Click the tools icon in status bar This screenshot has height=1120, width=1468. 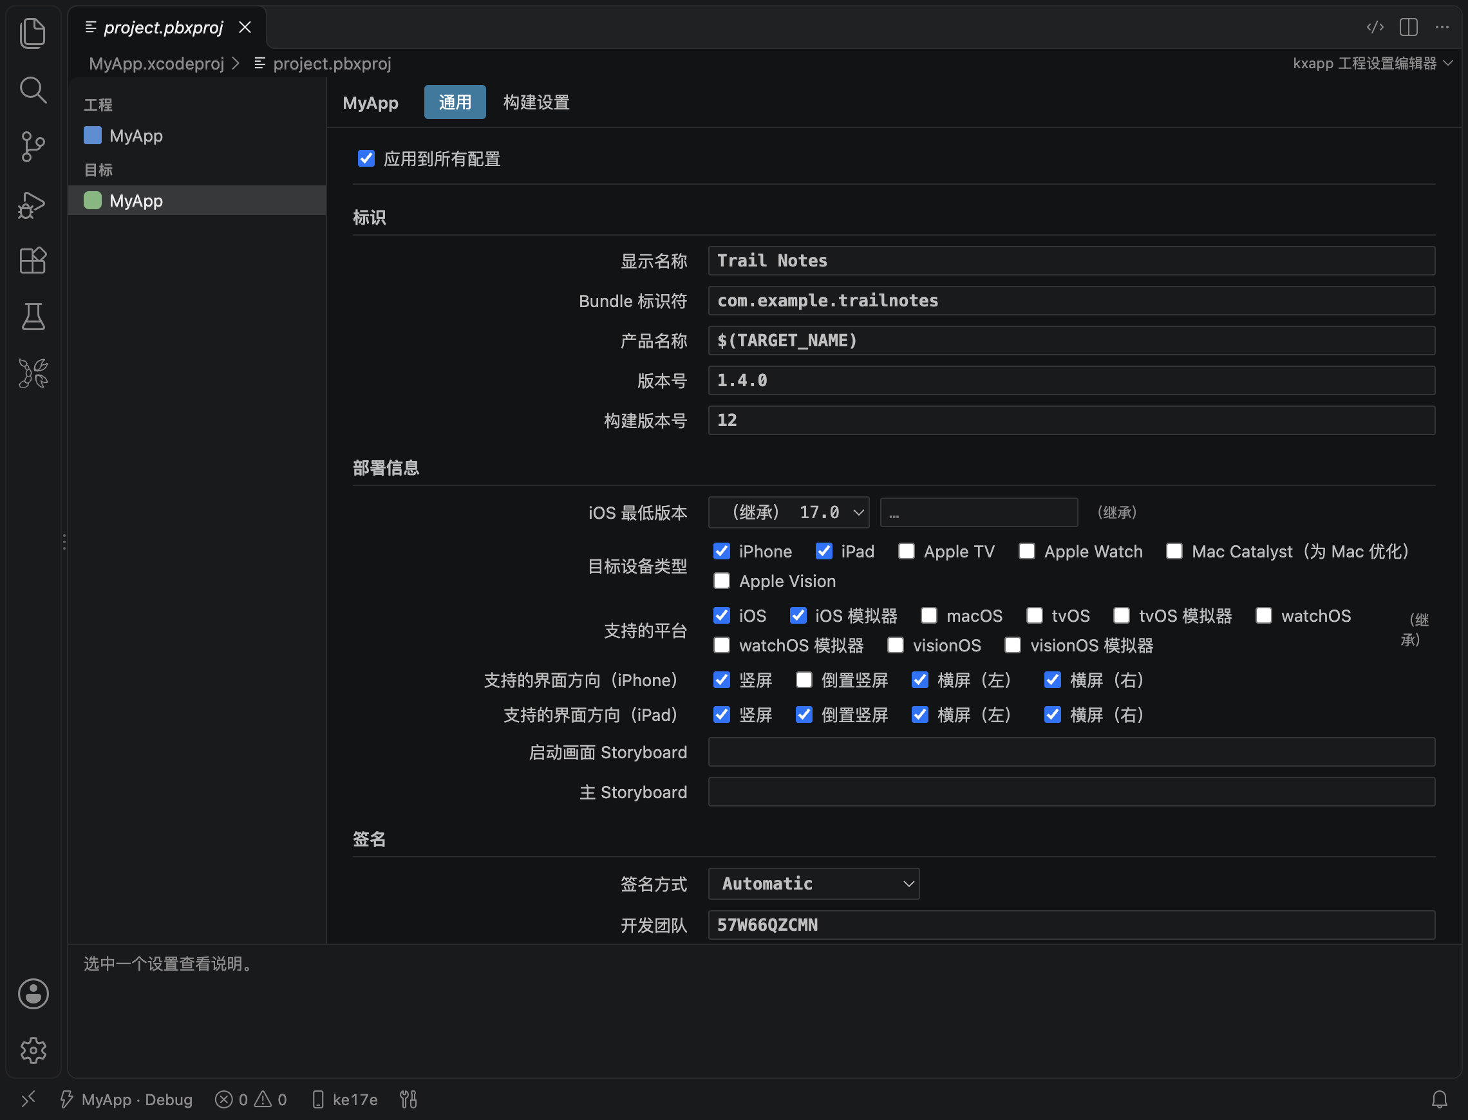(x=408, y=1099)
